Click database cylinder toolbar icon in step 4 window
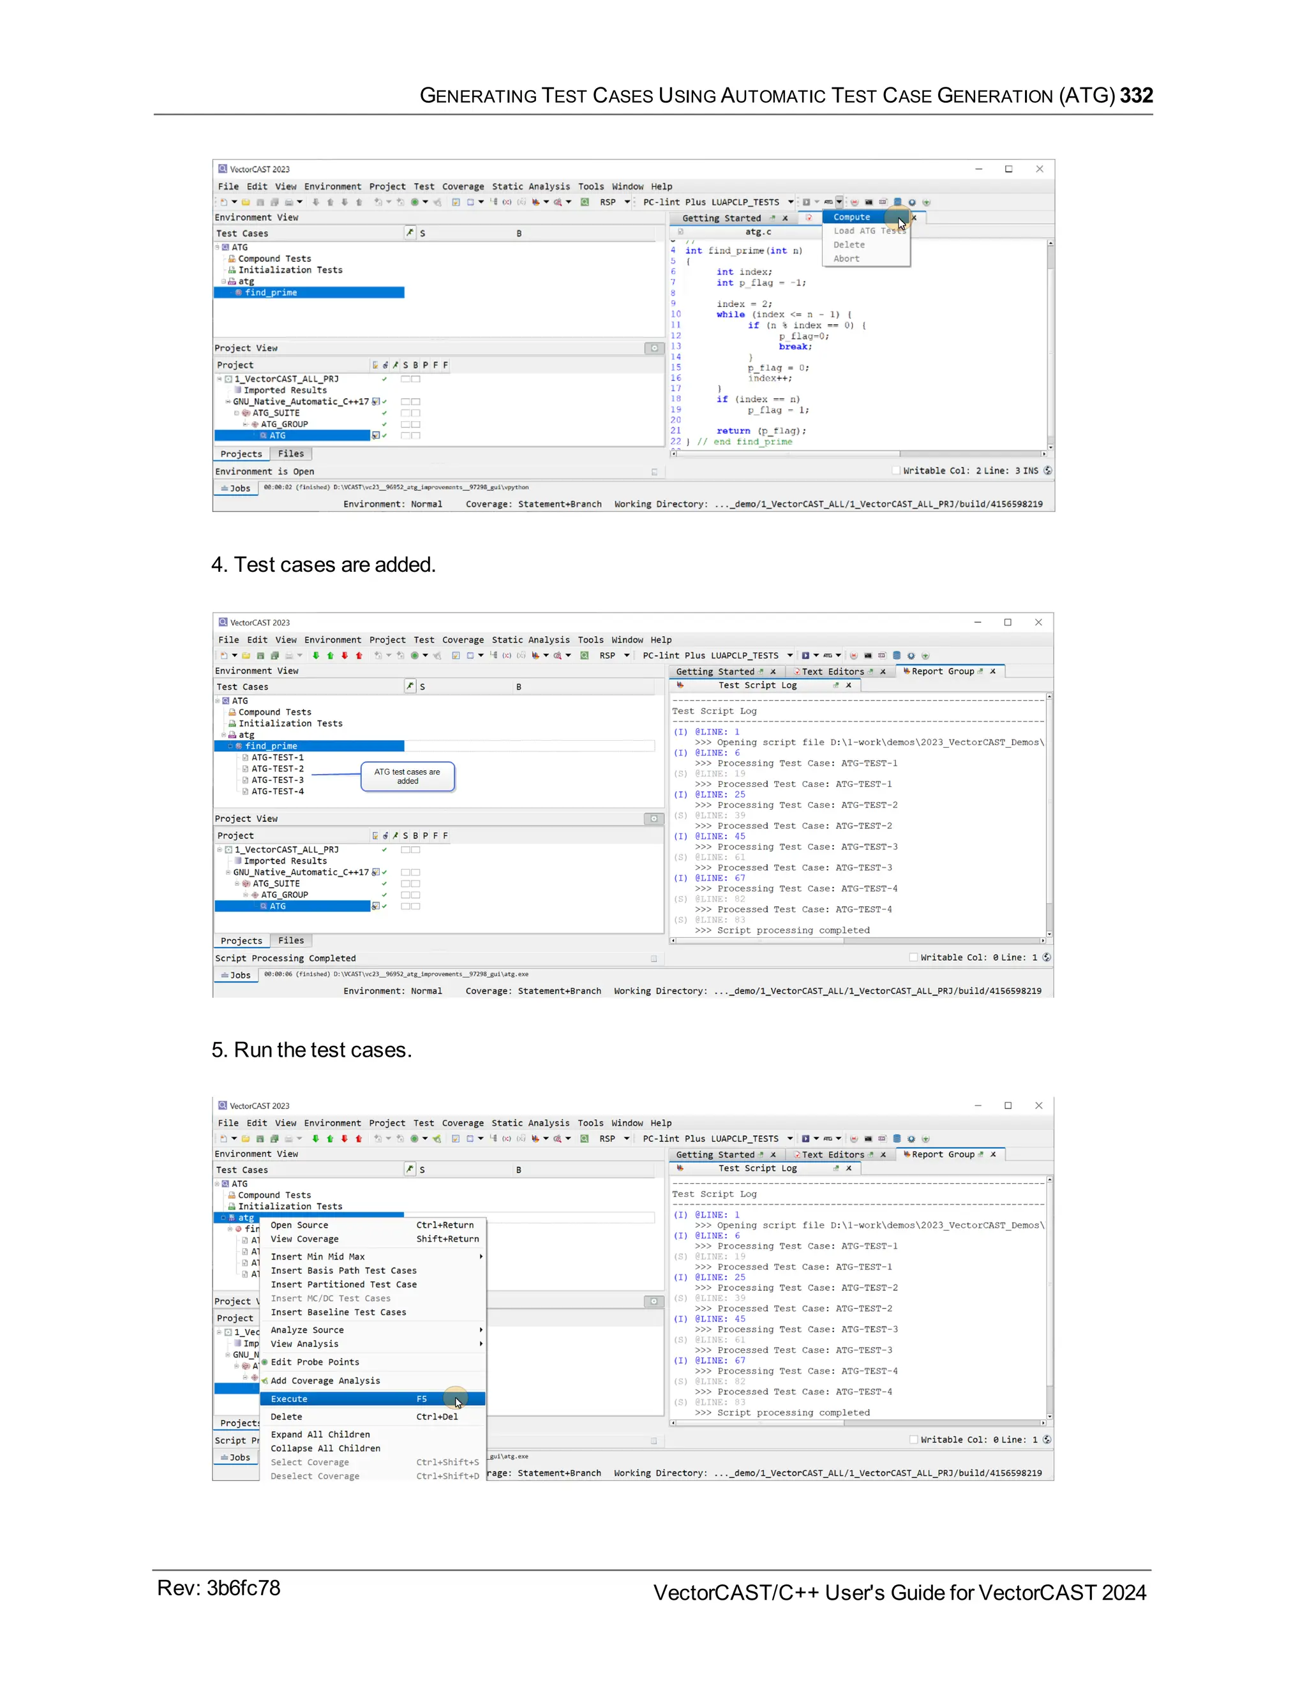 (897, 656)
